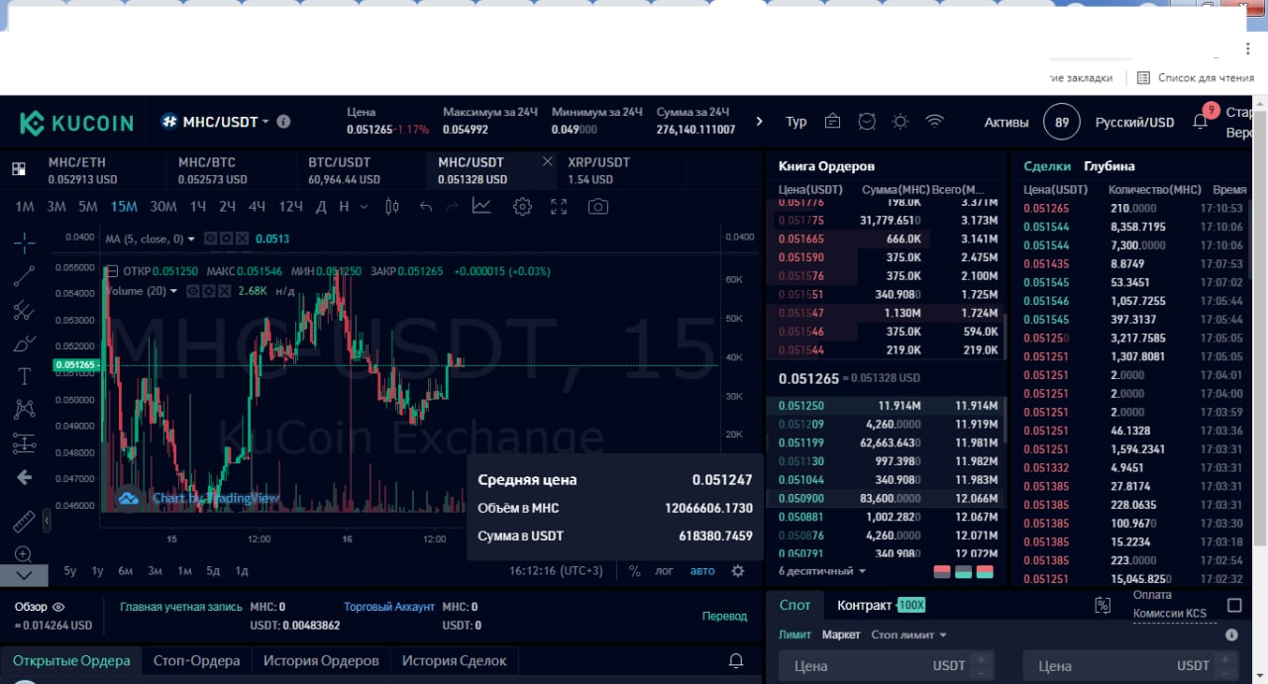Click the redo arrow in chart toolbar
1268x684 pixels.
click(x=453, y=206)
